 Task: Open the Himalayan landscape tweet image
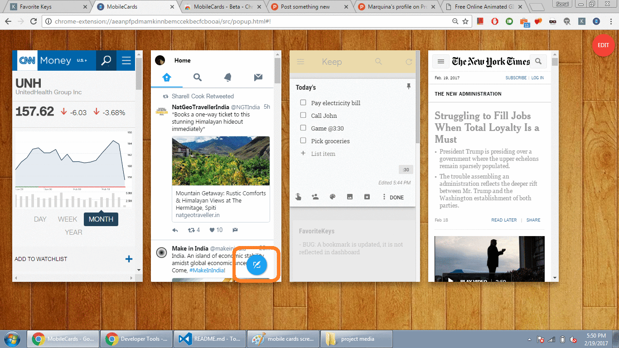click(x=221, y=161)
